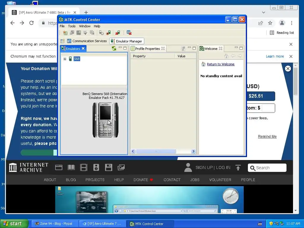Click the SIGN UP link

tap(204, 167)
